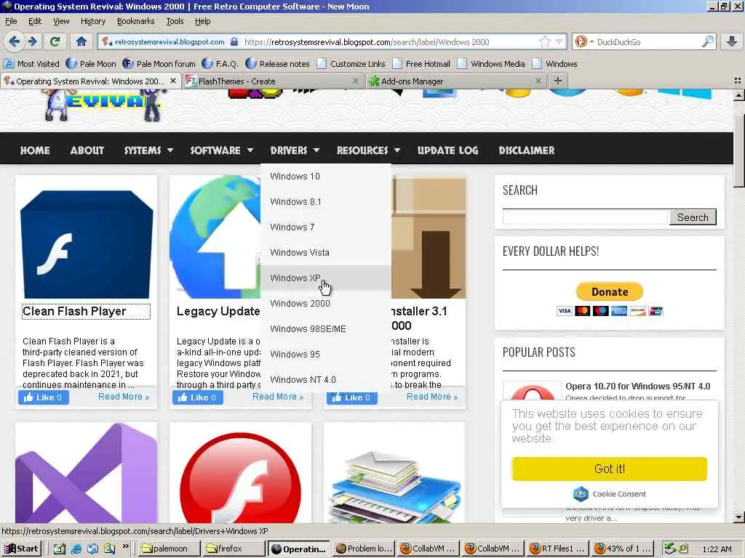This screenshot has width=745, height=558.
Task: Click the magnifier search icon in search bar
Action: pyautogui.click(x=707, y=41)
